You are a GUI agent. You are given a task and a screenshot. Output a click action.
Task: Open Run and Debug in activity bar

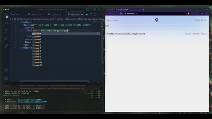6,38
